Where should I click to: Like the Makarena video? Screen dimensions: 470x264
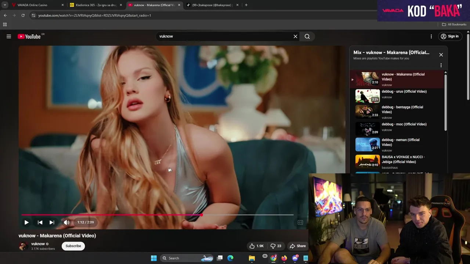point(256,246)
